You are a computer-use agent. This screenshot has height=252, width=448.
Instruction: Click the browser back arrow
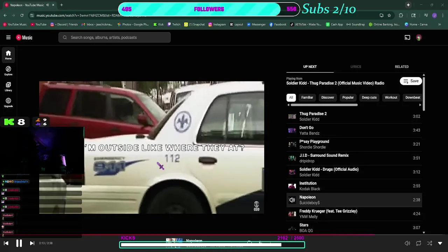(x=5, y=15)
